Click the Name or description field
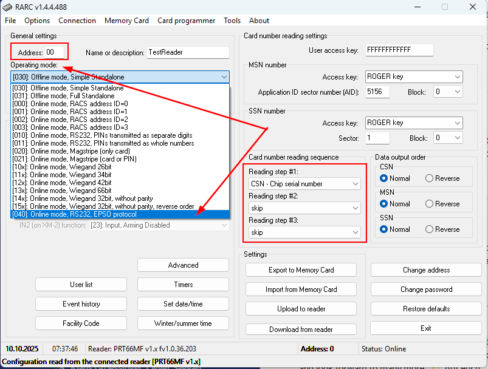 tap(188, 52)
